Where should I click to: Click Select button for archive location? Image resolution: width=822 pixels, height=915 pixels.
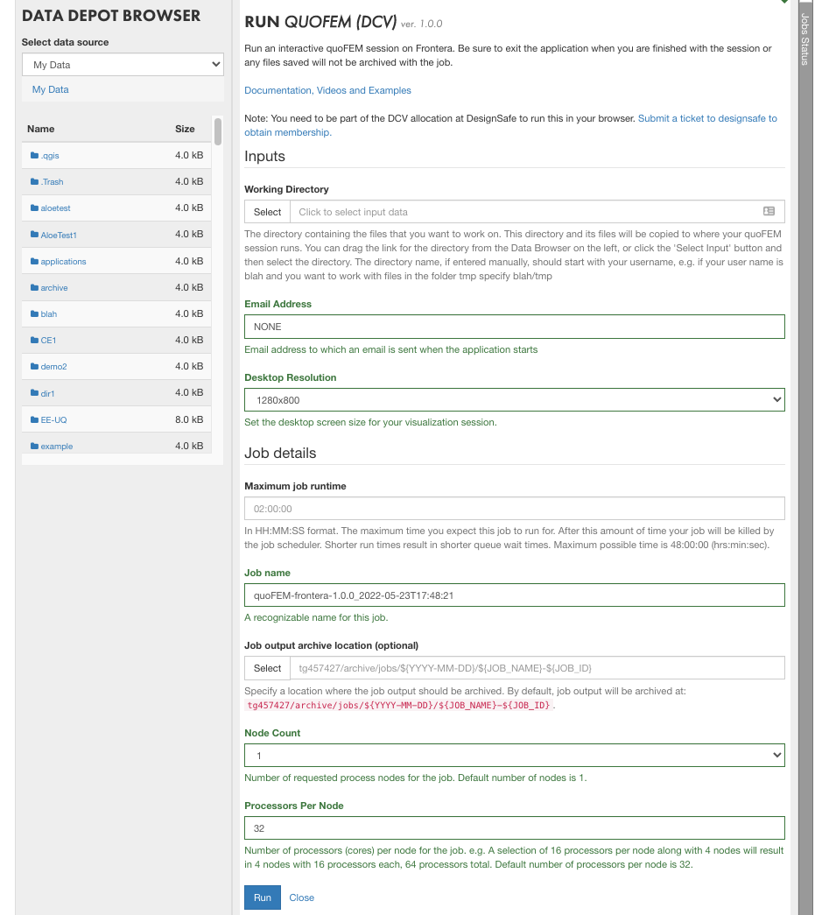(x=267, y=668)
